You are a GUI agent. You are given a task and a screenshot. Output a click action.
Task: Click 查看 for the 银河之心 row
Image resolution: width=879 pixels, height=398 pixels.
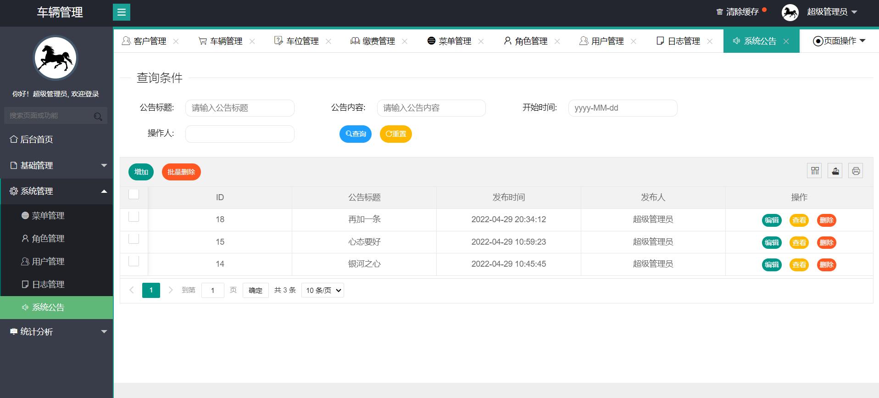point(799,265)
